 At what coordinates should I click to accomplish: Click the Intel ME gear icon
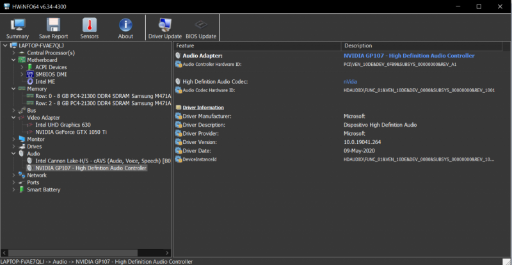coord(30,81)
